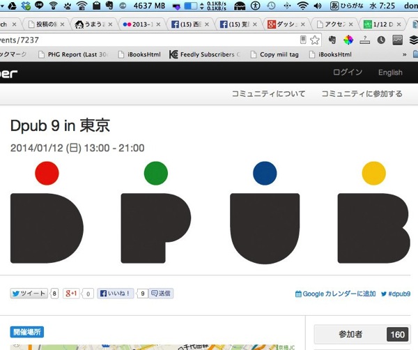Click the Facebook いいね! button
Viewport: 418px width, 350px height.
pyautogui.click(x=116, y=294)
